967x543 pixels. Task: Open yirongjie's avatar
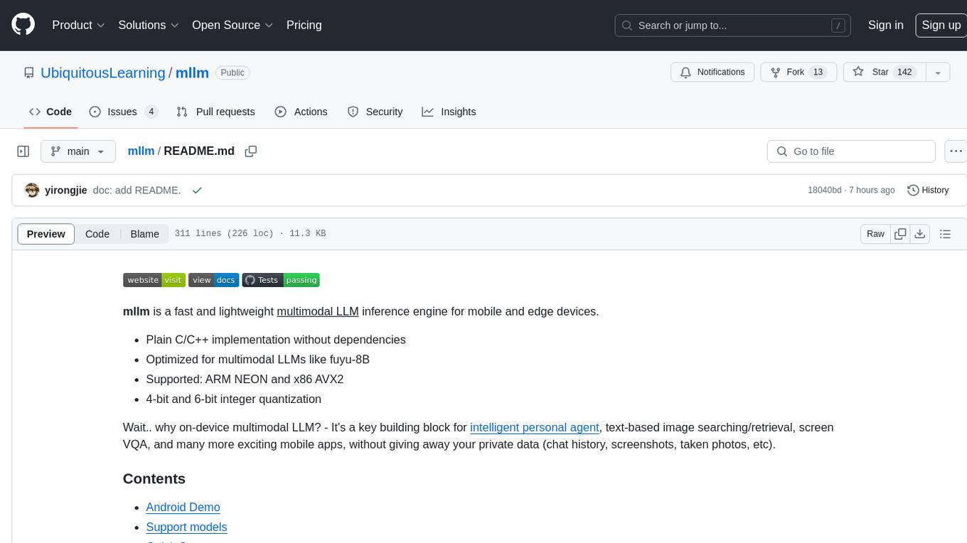tap(32, 190)
